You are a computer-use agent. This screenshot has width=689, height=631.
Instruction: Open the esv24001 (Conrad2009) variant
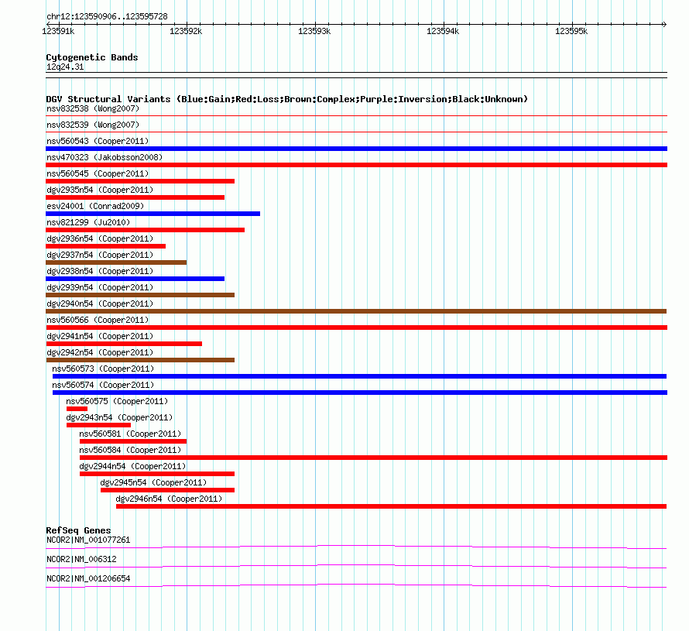(95, 206)
